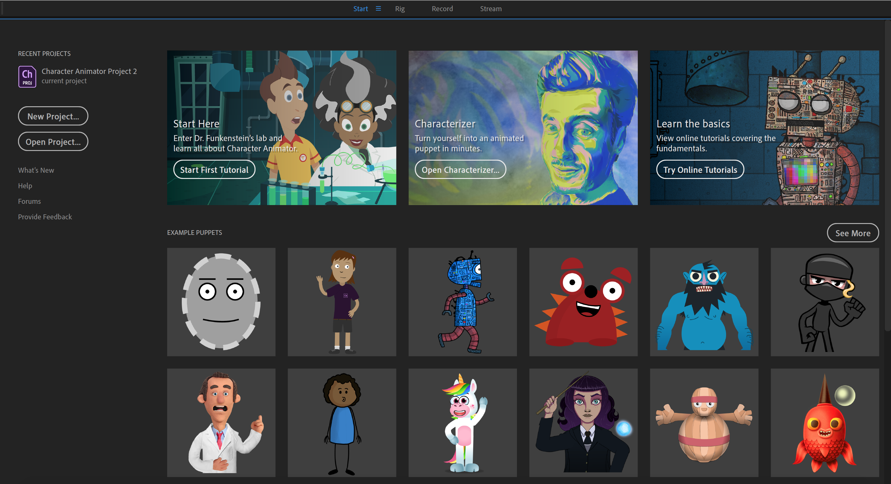Screen dimensions: 891x484
Task: Switch to the Start workspace tab
Action: [360, 9]
